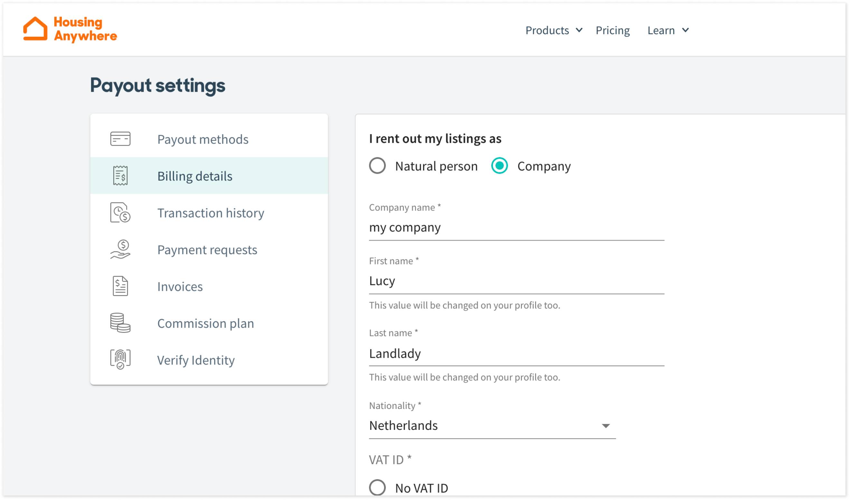Viewport: 850px width, 500px height.
Task: Navigate to Verify Identity
Action: [196, 360]
